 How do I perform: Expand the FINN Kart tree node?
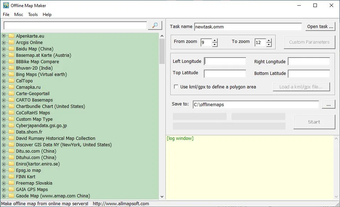[x=4, y=177]
